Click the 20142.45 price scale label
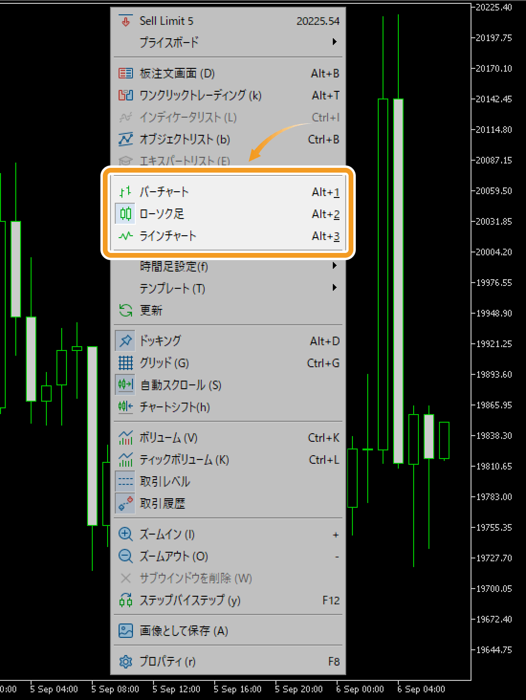The height and width of the screenshot is (700, 526). pos(494,99)
